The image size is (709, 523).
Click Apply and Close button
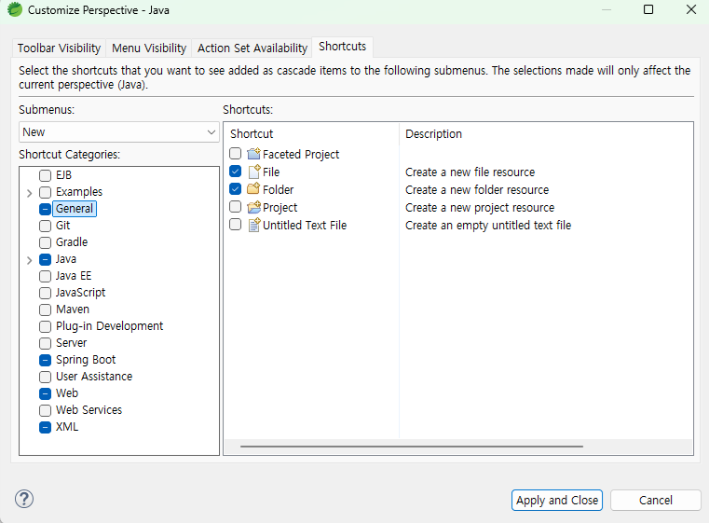[x=556, y=500]
